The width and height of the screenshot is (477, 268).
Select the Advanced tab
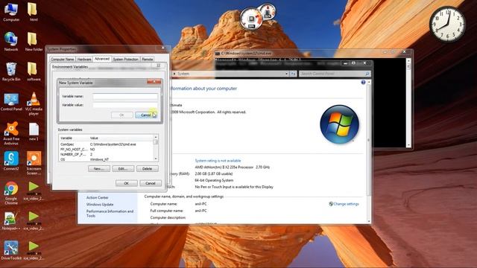pyautogui.click(x=102, y=59)
